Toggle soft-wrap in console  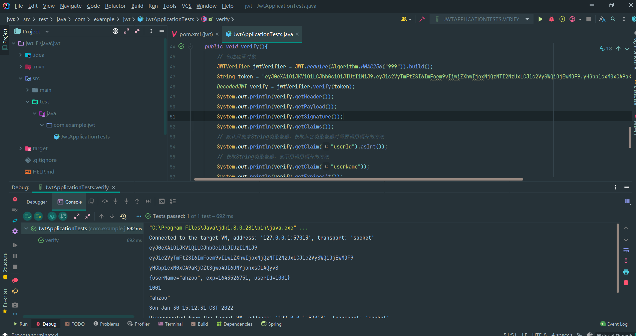coord(626,250)
